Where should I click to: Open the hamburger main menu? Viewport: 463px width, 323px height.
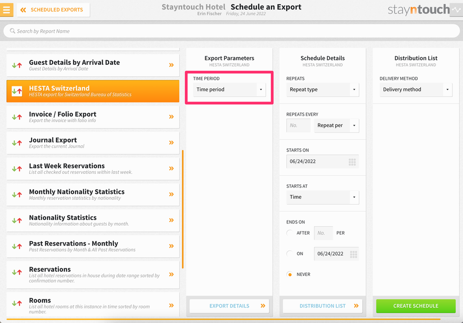[6, 10]
